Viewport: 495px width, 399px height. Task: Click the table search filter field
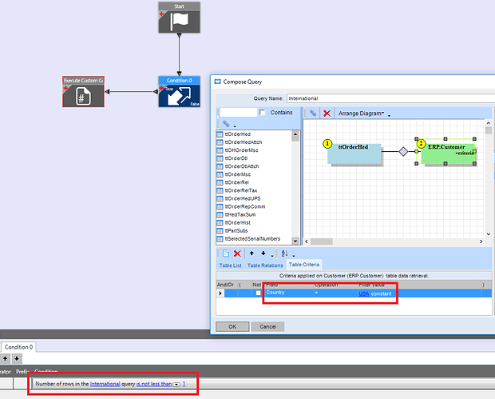pyautogui.click(x=239, y=112)
